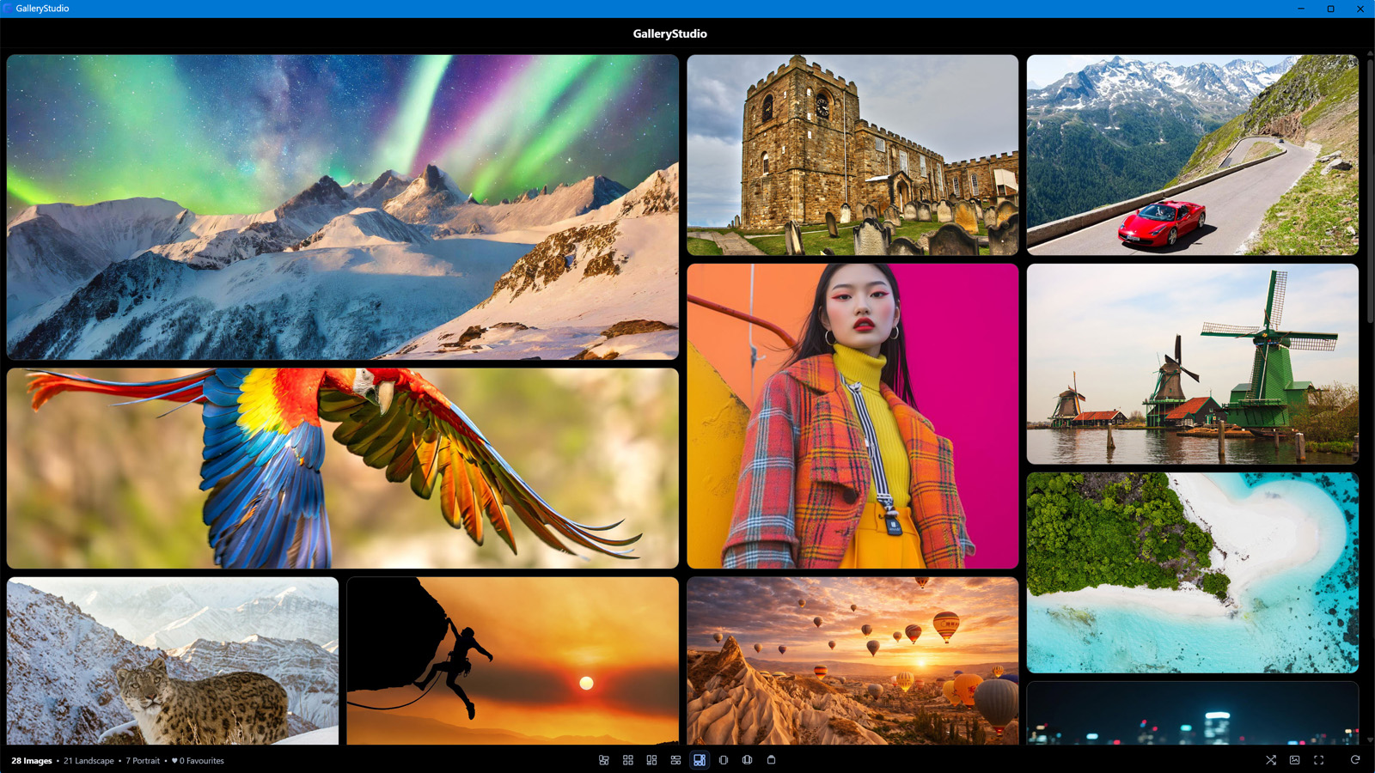This screenshot has height=773, width=1375.
Task: Open the snow leopard photo
Action: click(x=173, y=660)
